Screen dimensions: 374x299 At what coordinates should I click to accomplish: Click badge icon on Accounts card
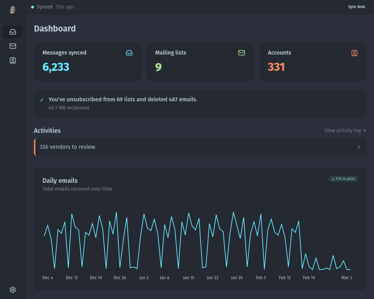355,53
